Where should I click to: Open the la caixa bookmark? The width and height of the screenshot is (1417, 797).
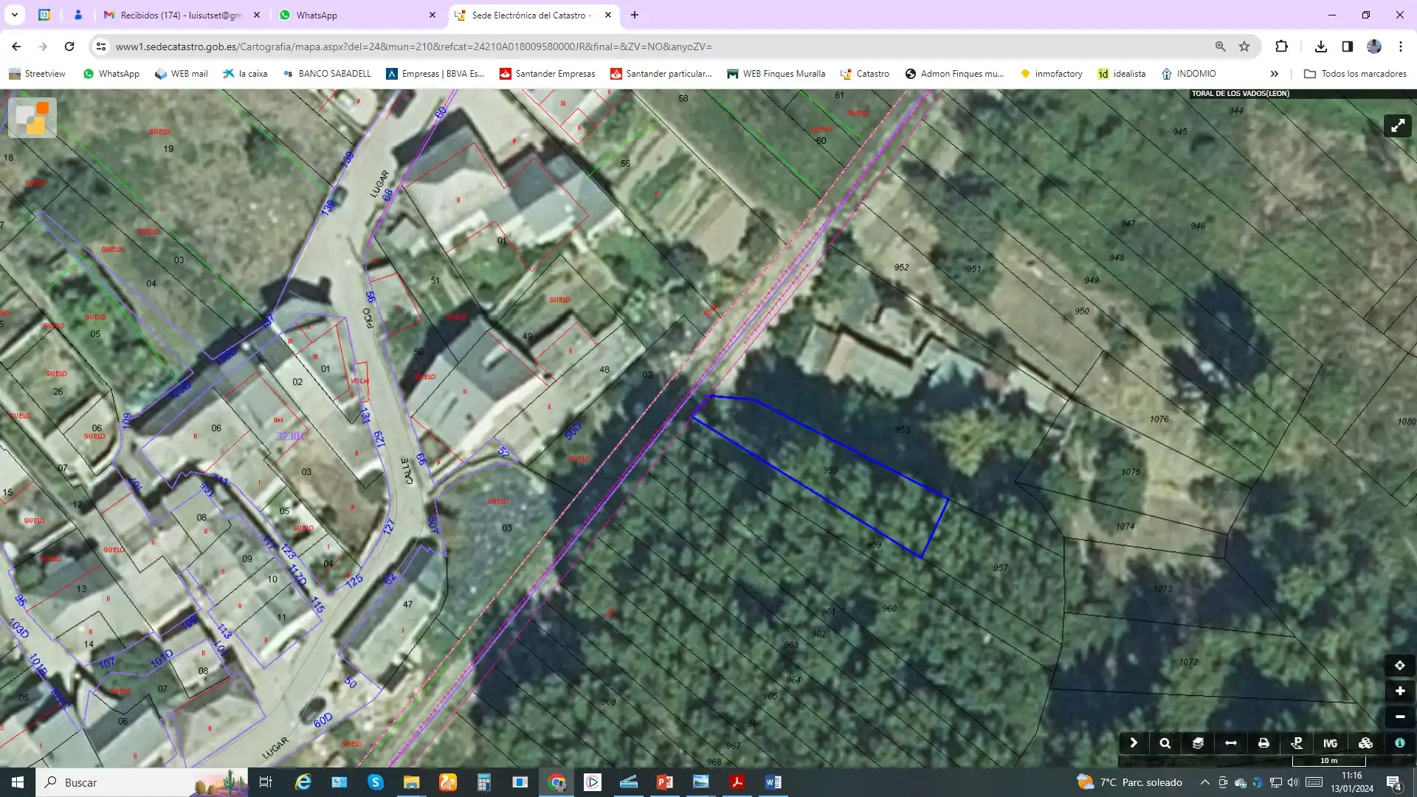(x=245, y=74)
